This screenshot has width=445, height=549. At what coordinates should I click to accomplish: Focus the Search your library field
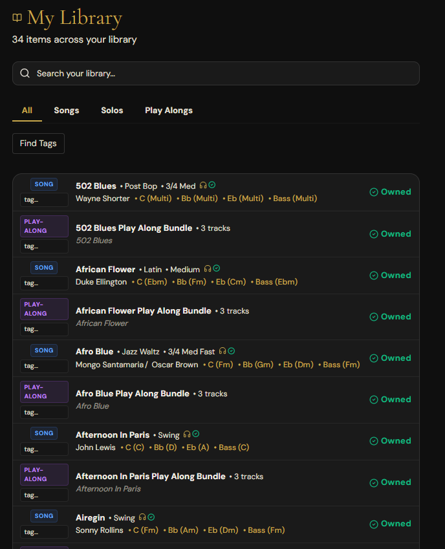coord(215,73)
